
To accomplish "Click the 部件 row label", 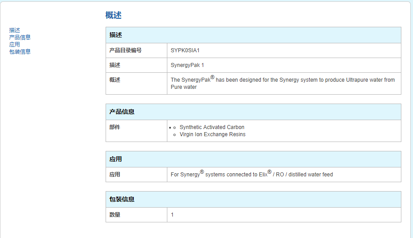I will coord(115,127).
